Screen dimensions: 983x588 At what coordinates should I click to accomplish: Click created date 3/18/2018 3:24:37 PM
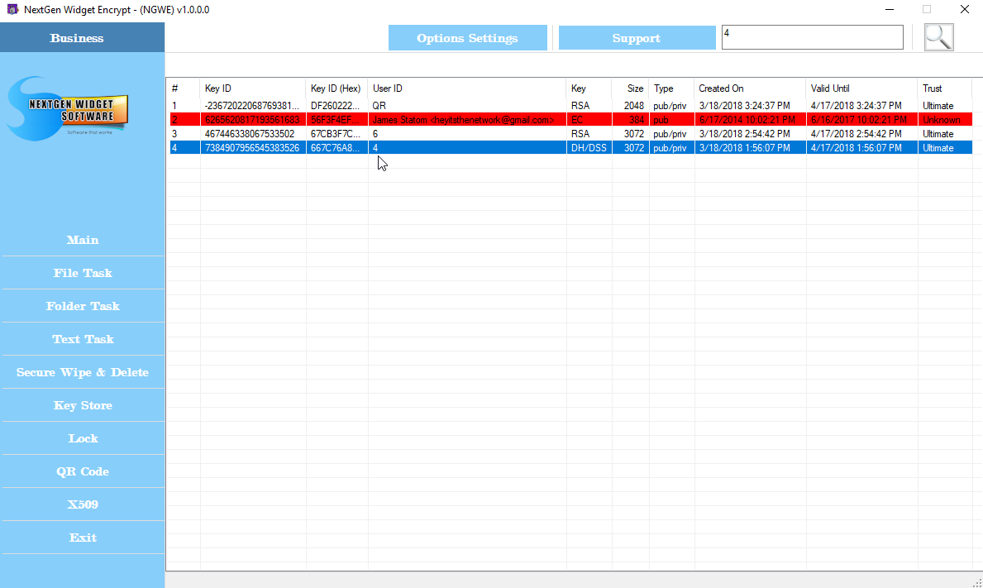[744, 106]
